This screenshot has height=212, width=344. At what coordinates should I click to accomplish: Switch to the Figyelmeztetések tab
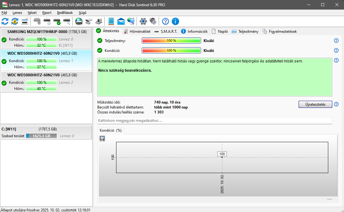coord(280,32)
